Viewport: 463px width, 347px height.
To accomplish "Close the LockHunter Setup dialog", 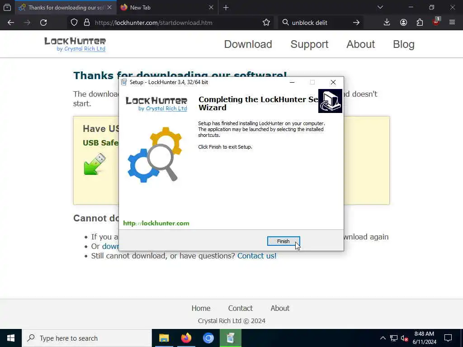I will point(333,82).
